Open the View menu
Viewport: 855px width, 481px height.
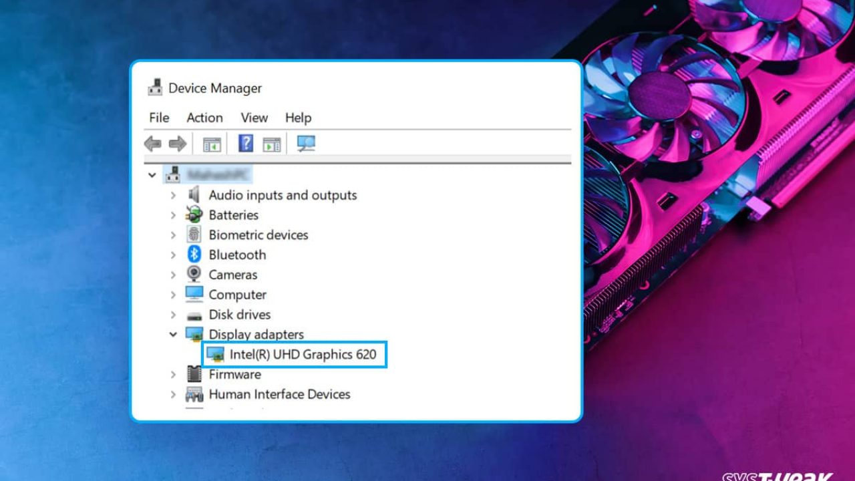click(x=254, y=118)
